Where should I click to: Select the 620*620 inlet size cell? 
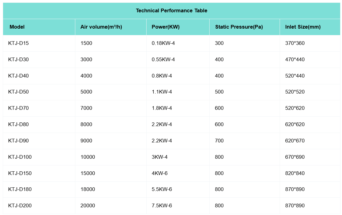295,125
